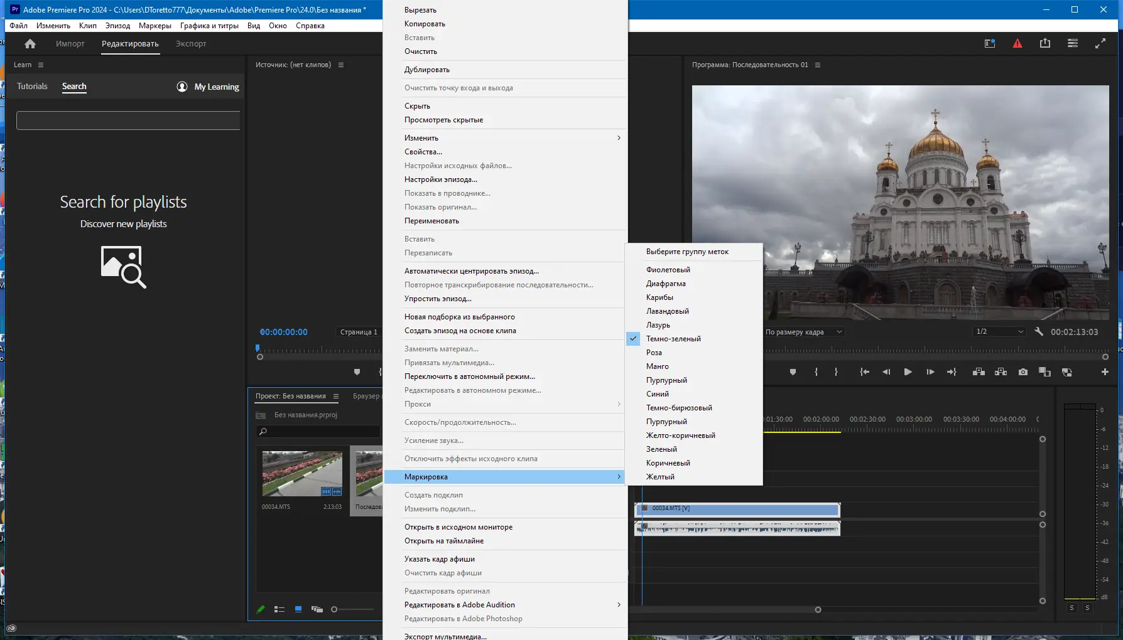Go to the Home screen icon
Viewport: 1123px width, 640px height.
30,44
